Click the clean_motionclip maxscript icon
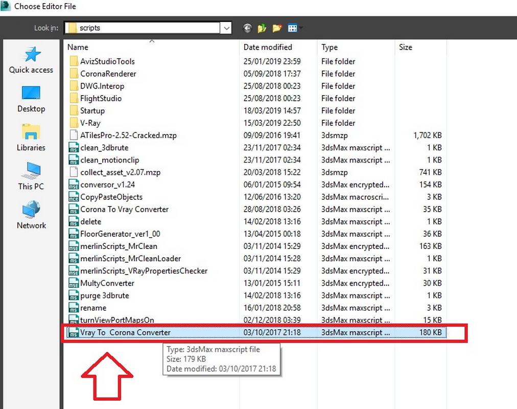Image resolution: width=517 pixels, height=409 pixels. tap(74, 160)
